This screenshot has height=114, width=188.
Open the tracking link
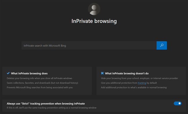[x=142, y=83]
